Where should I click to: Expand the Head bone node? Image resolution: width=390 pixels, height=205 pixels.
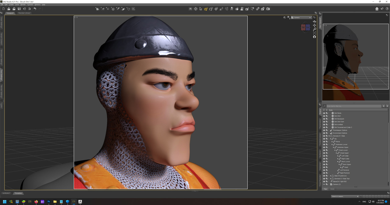point(340,167)
